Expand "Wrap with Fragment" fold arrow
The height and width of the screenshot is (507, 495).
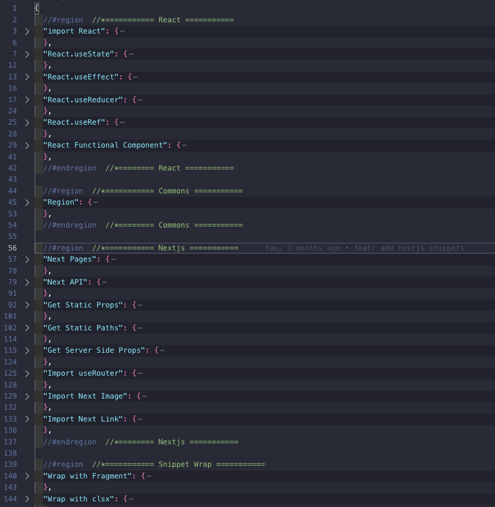(27, 476)
